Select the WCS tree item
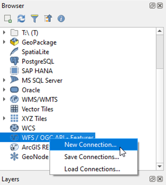 29,128
